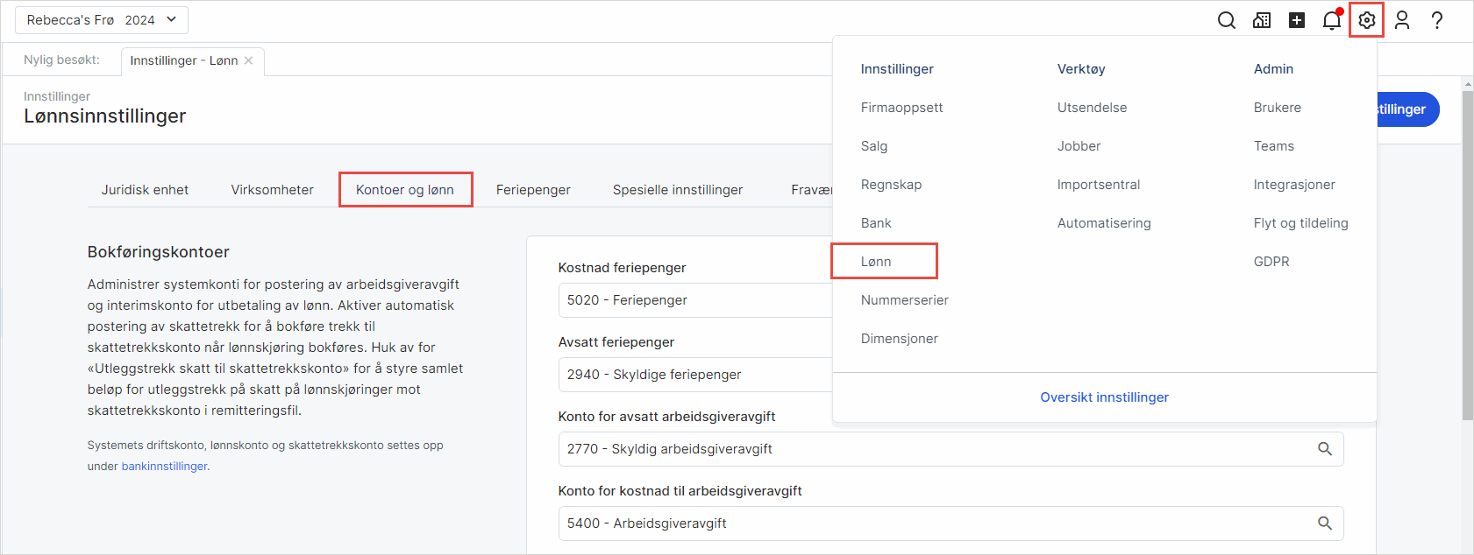Click the settings gear icon

[x=1366, y=20]
